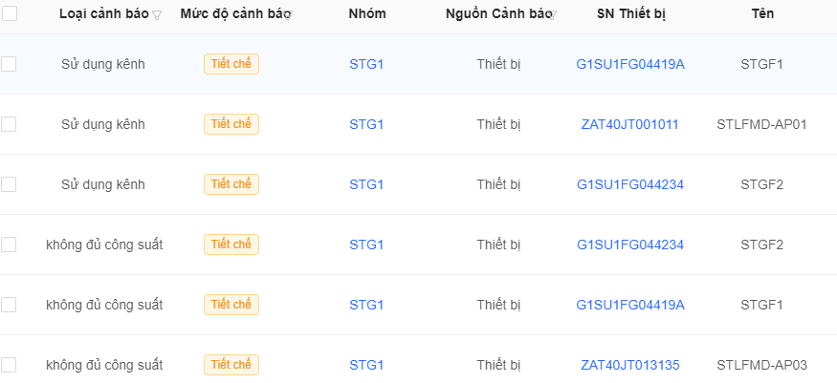Follow the ZAT40JT013135 serial link
Viewport: 837px width, 383px height.
pyautogui.click(x=630, y=366)
